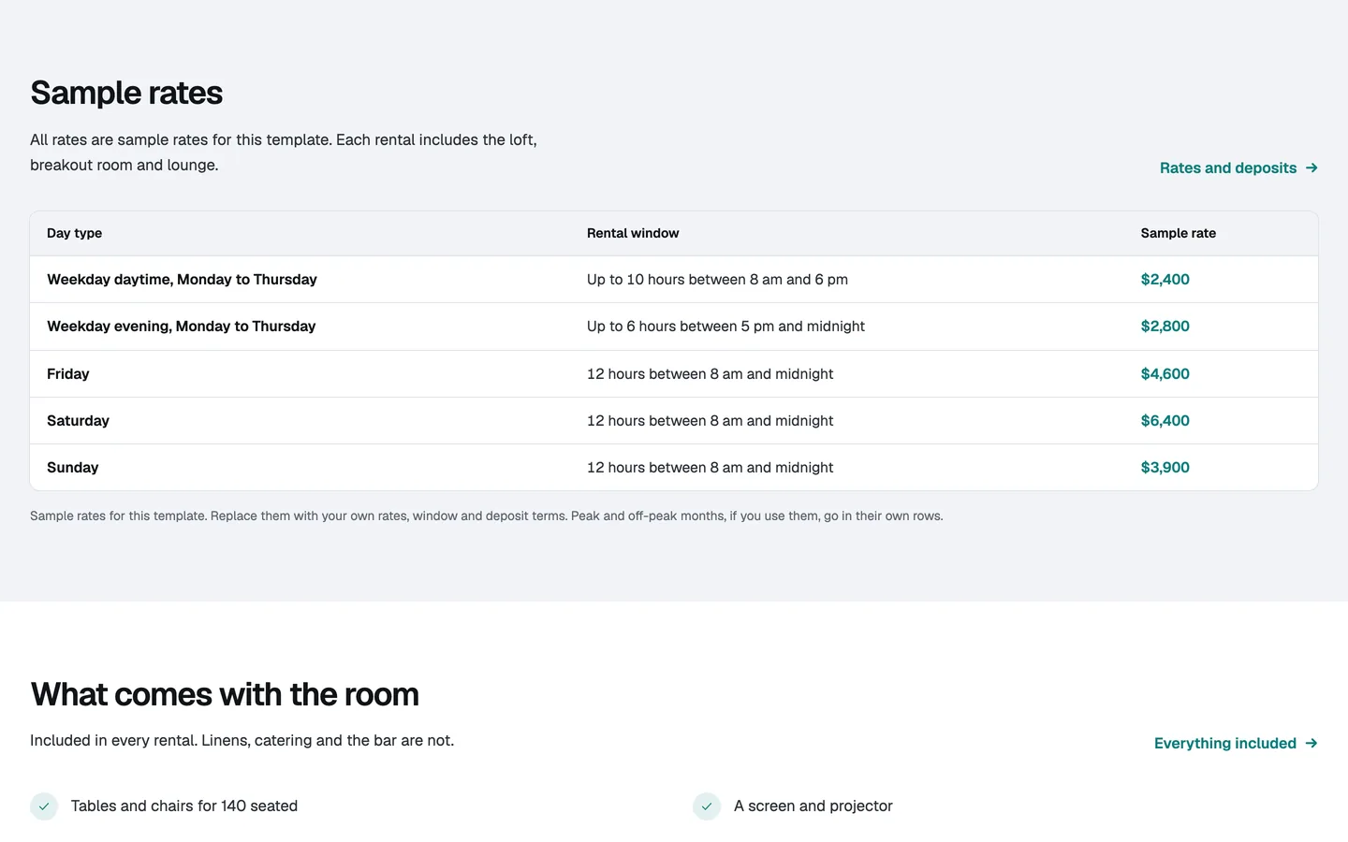Click the arrow icon beside Rates and deposits

tap(1311, 168)
